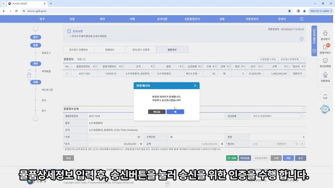Decline with the 아니요 button

(x=157, y=112)
